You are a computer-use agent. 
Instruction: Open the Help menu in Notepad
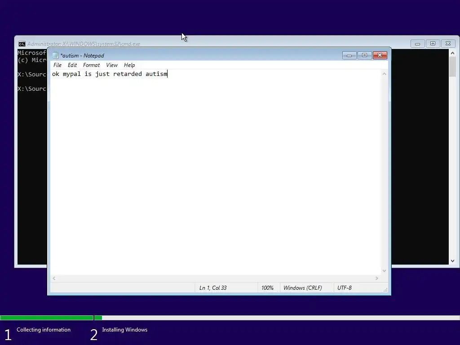point(129,65)
